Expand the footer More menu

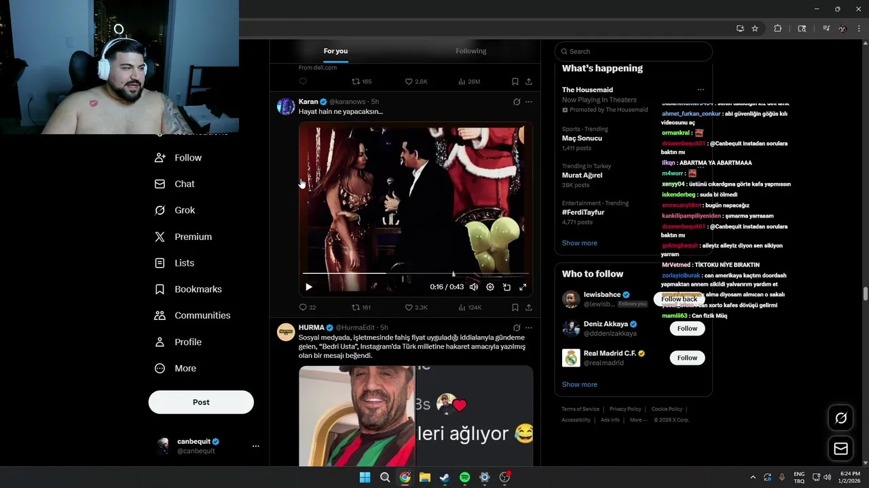[638, 420]
